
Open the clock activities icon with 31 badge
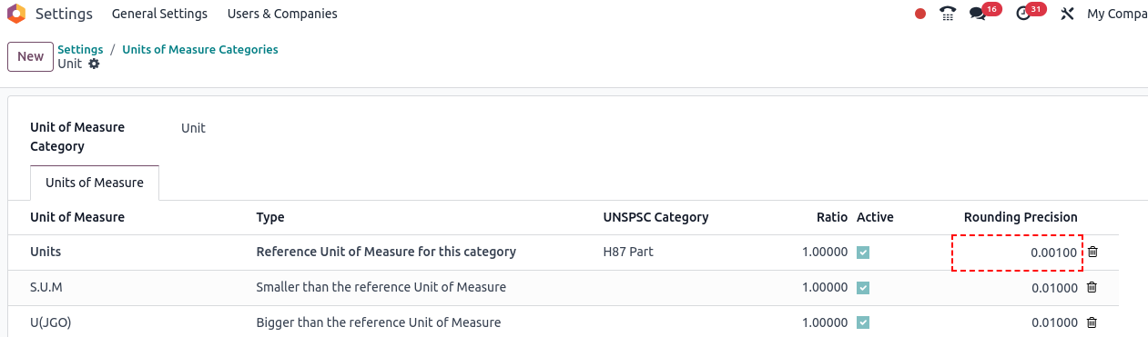1023,14
